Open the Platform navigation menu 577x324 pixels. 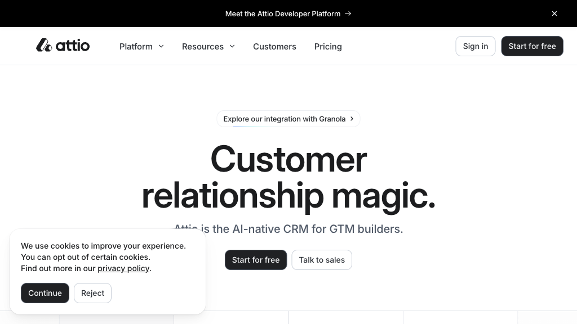(x=136, y=47)
